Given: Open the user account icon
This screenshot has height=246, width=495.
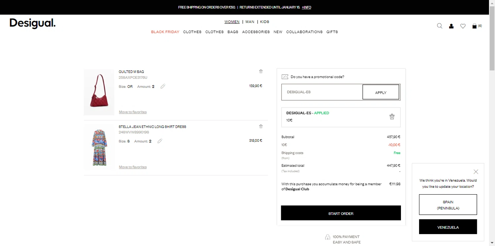Looking at the screenshot, I should pyautogui.click(x=451, y=26).
